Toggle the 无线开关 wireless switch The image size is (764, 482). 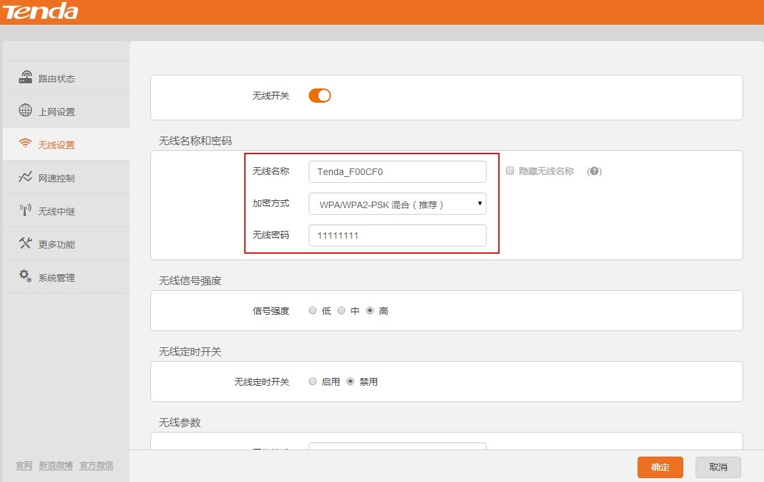point(319,95)
